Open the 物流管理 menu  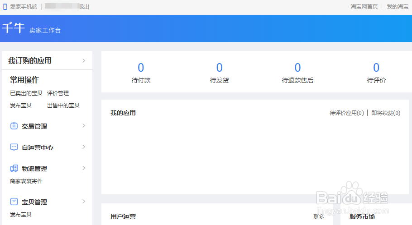point(34,169)
